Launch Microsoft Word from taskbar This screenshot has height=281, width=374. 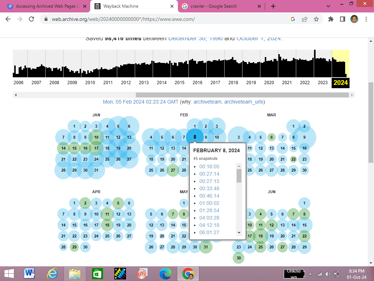[x=29, y=274]
